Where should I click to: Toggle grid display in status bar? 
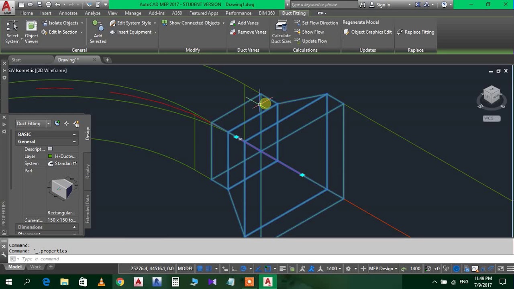coord(200,269)
